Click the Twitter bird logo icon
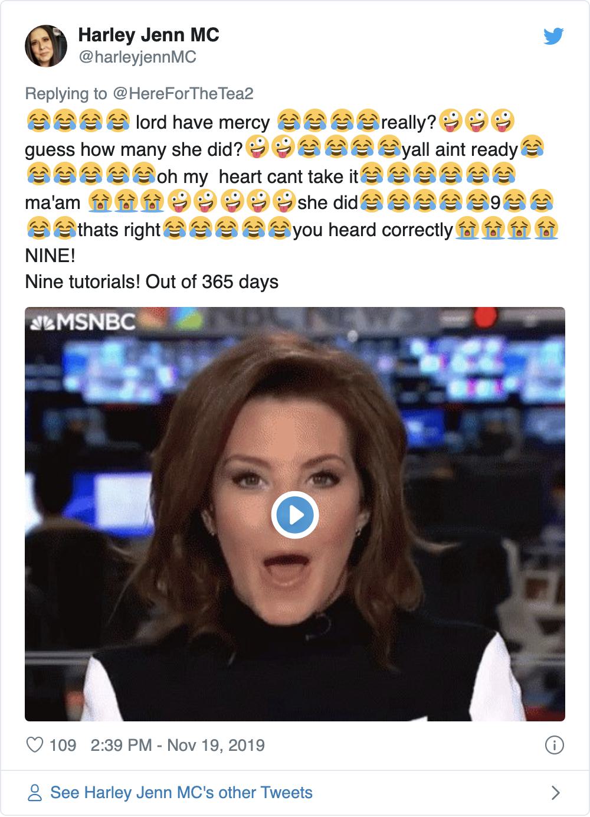590x817 pixels. (553, 37)
